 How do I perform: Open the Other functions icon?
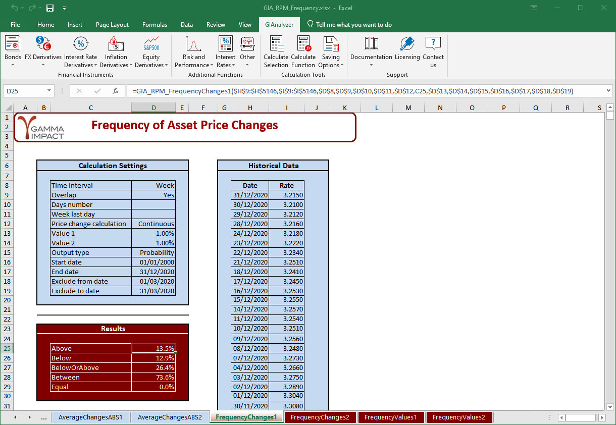[x=247, y=43]
